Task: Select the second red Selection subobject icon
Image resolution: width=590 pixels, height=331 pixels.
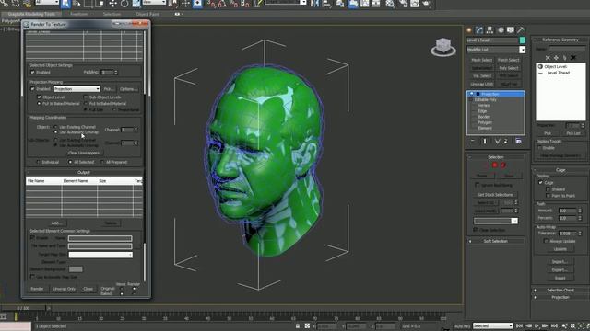Action: pyautogui.click(x=503, y=165)
